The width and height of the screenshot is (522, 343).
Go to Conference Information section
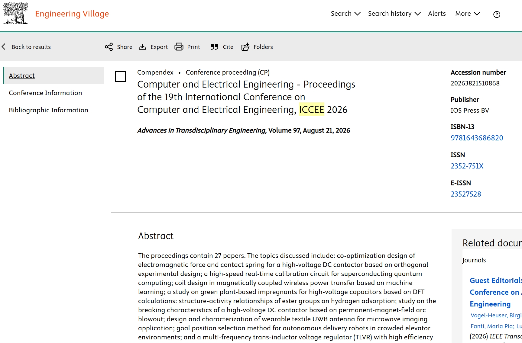[x=45, y=93]
